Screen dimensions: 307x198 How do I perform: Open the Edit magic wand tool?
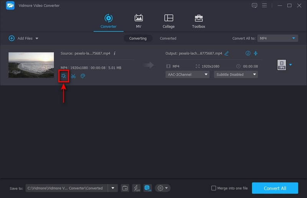64,76
